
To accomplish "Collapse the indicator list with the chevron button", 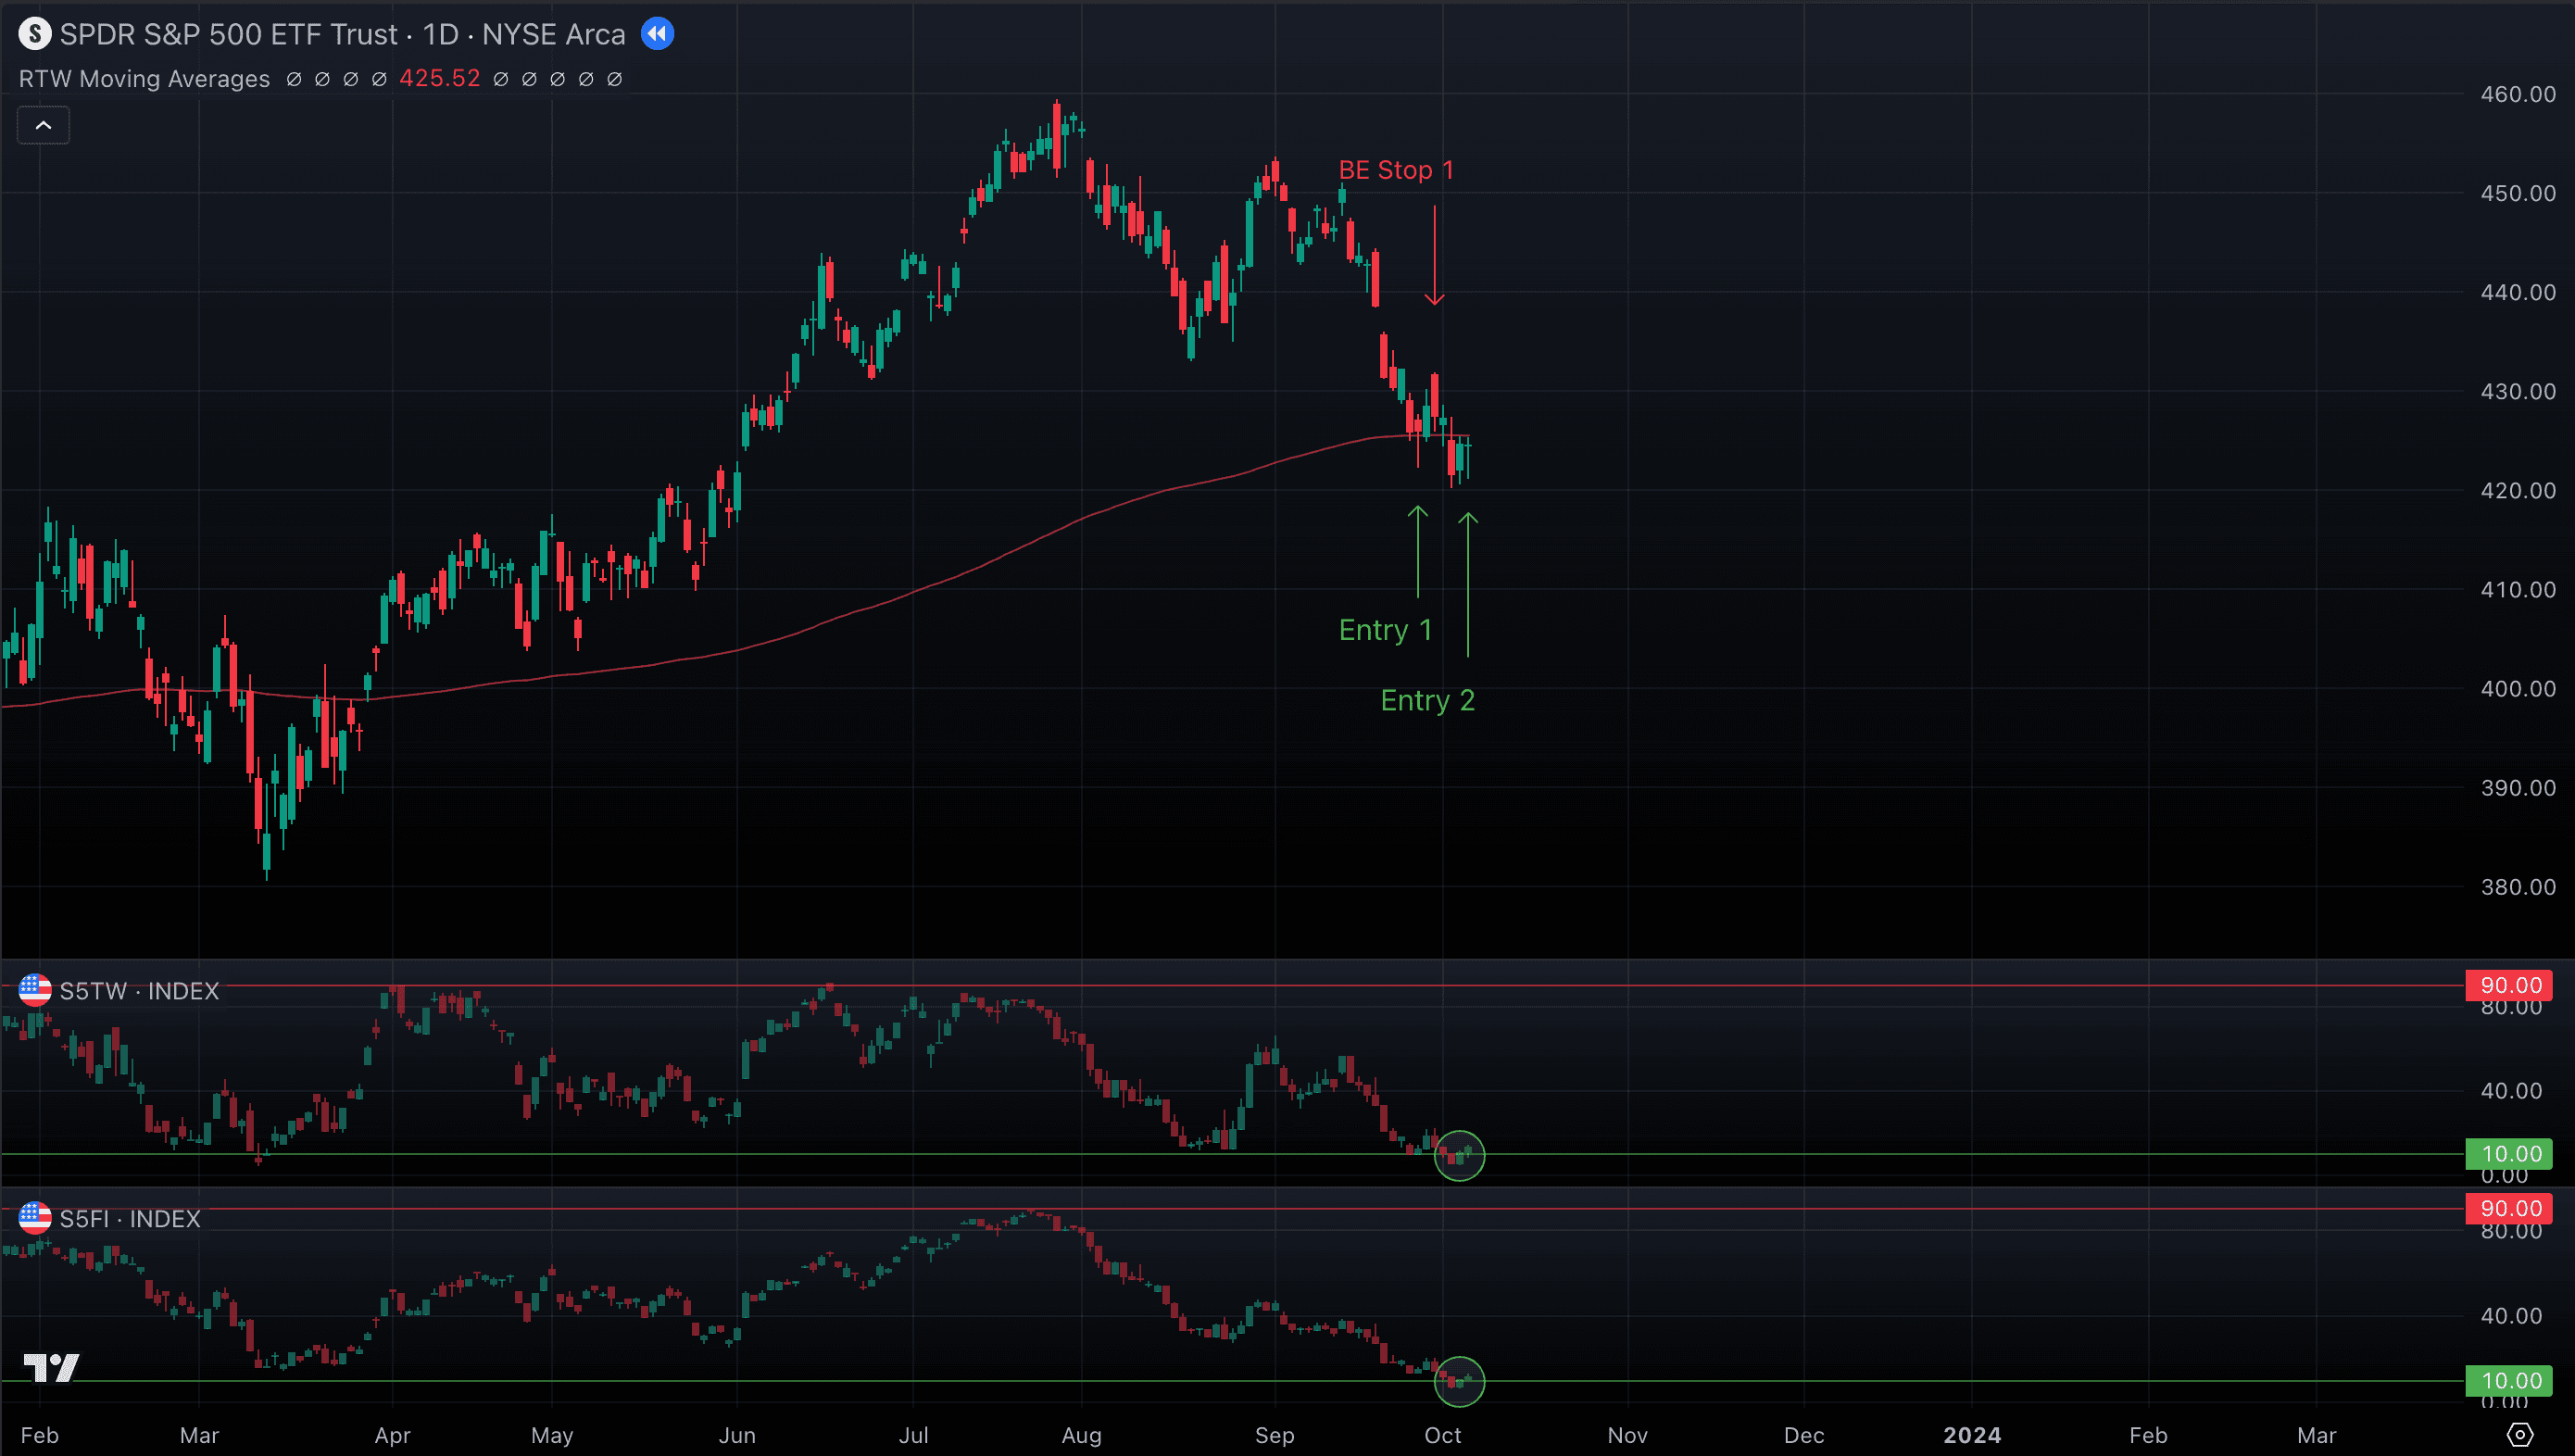I will coord(43,124).
